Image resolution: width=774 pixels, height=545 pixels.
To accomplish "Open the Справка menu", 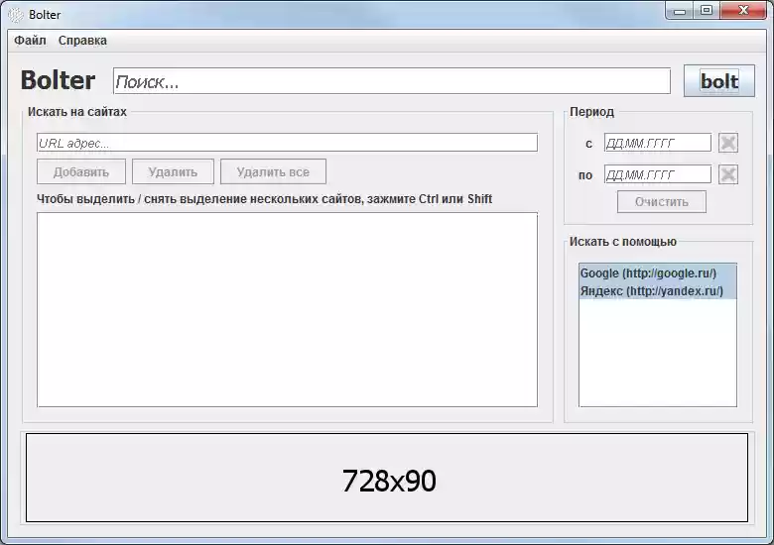I will pyautogui.click(x=82, y=41).
